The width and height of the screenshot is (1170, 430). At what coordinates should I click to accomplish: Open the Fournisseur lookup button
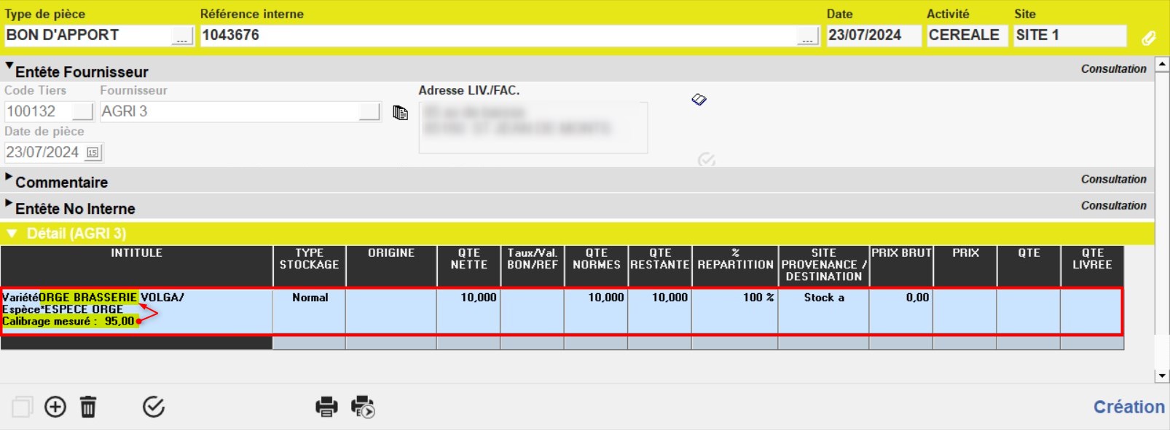(370, 111)
